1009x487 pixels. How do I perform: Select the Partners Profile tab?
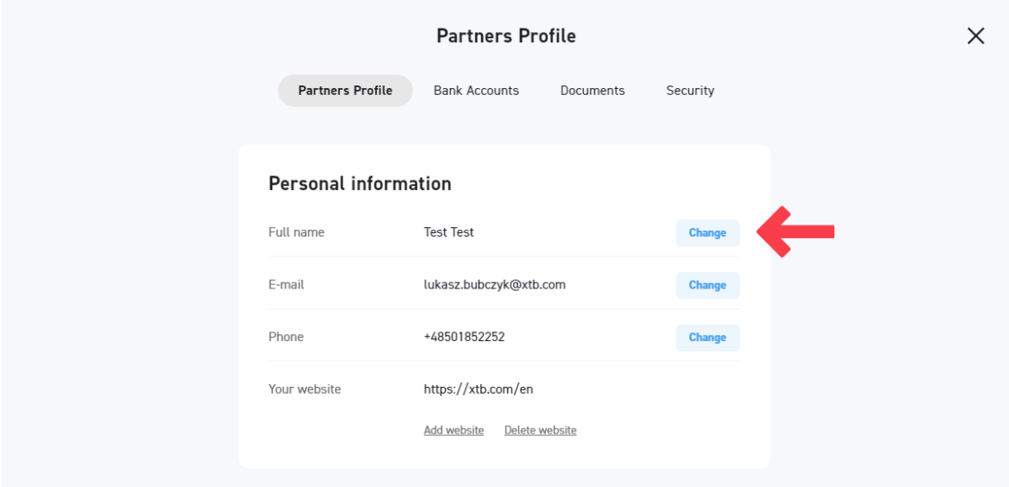[x=345, y=91]
